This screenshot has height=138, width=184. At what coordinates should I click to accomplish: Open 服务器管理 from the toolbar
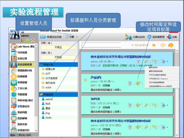(x=156, y=37)
